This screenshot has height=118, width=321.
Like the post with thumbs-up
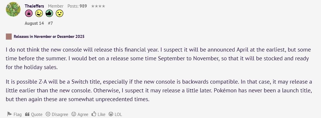click(99, 114)
